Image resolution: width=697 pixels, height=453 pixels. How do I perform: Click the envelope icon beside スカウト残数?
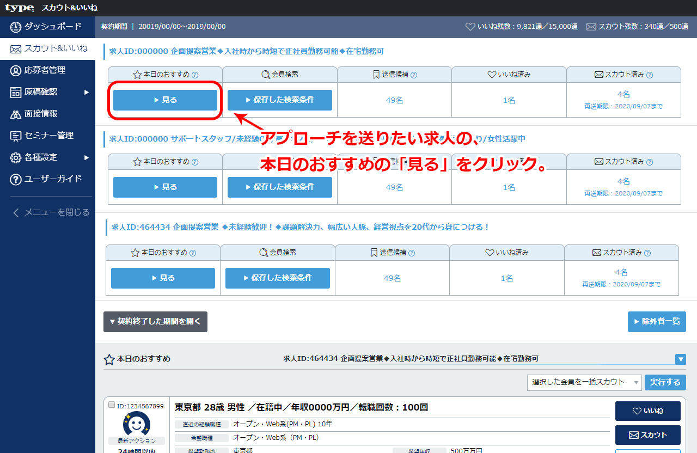591,26
